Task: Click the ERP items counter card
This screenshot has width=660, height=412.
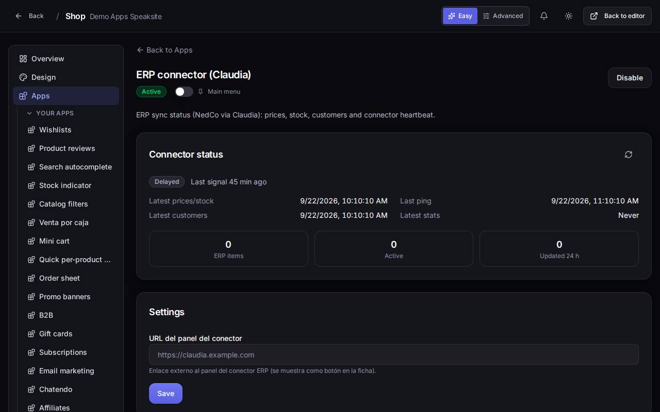Action: 228,249
